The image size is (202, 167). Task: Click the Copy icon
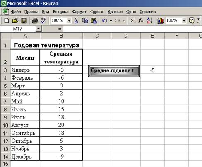click(x=85, y=21)
